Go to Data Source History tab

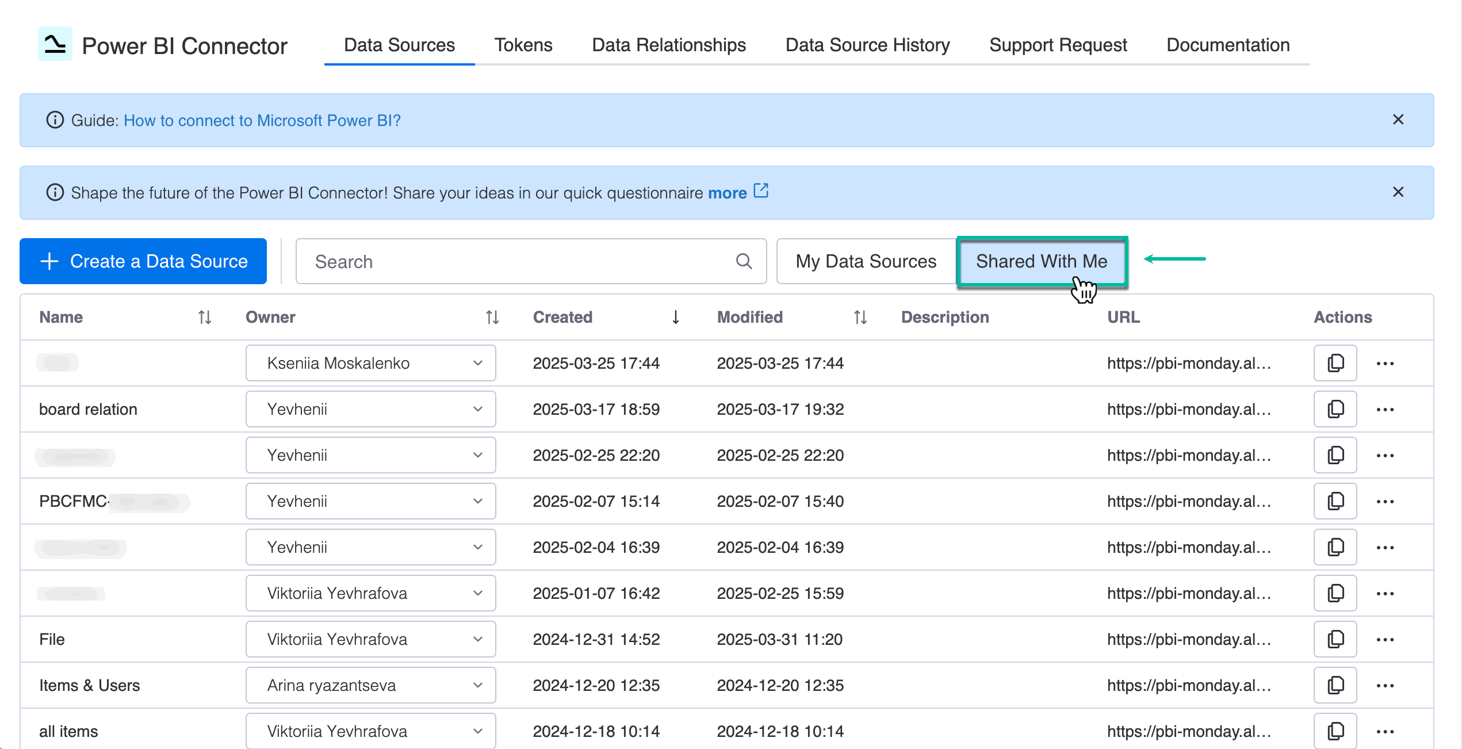(x=867, y=45)
